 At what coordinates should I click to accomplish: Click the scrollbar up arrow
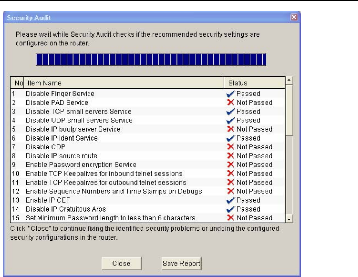[289, 80]
